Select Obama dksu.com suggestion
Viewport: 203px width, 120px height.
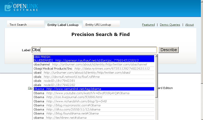[x=94, y=109]
